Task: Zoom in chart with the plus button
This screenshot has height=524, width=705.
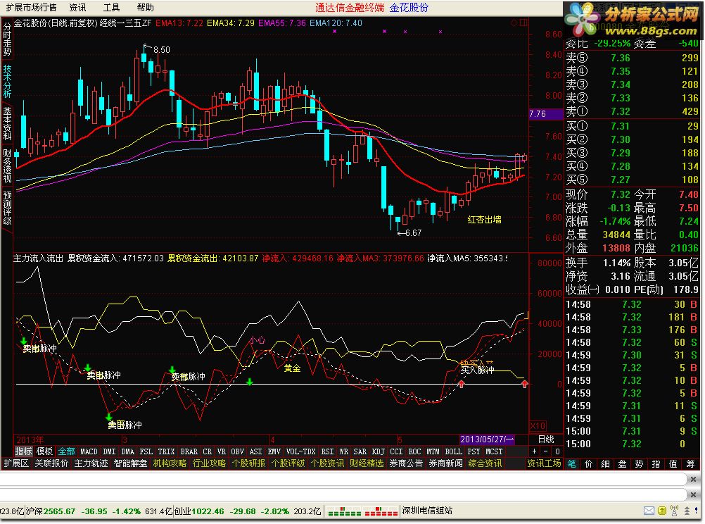Action: [x=534, y=451]
